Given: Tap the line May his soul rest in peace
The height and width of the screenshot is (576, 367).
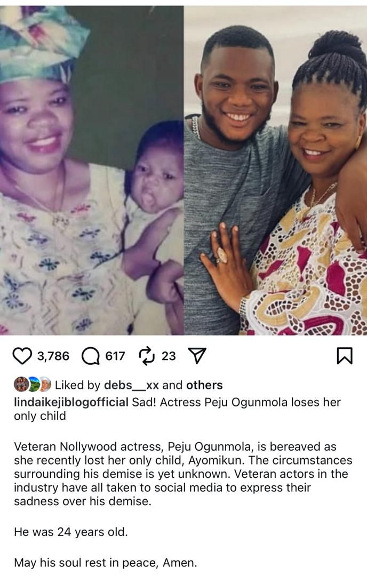Looking at the screenshot, I should tap(106, 563).
